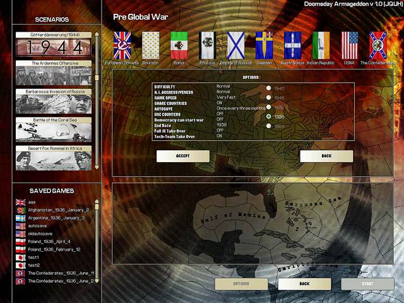Click Japan flag beside test2
The height and width of the screenshot is (303, 404).
(21, 265)
